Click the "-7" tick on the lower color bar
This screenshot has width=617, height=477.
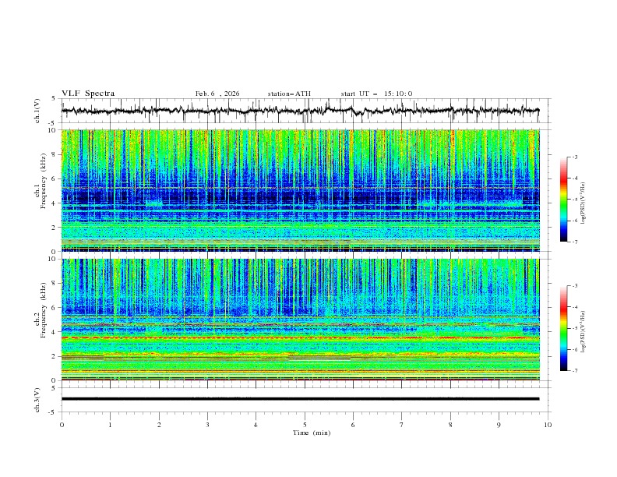[574, 371]
